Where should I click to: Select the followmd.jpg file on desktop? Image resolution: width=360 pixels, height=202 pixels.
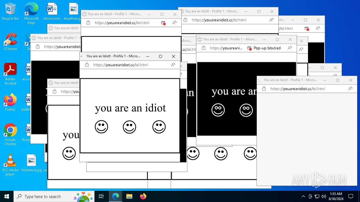31,163
